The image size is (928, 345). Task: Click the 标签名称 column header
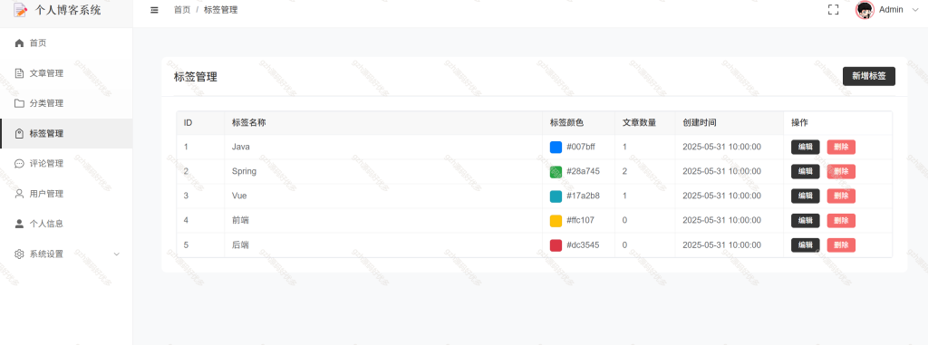tap(383, 123)
